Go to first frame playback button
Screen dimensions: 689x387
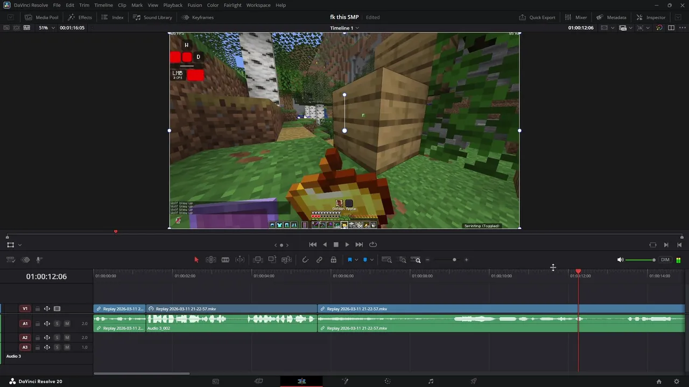click(313, 245)
